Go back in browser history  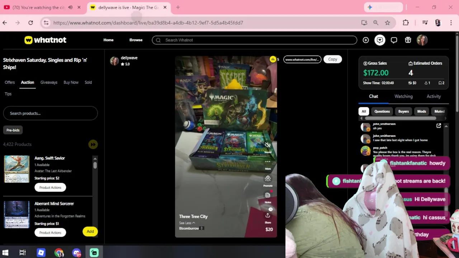point(5,23)
